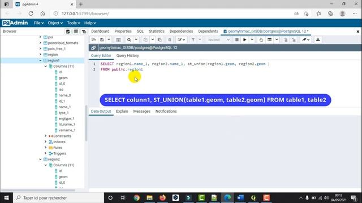
Task: Select the Data Output tab
Action: 101,112
